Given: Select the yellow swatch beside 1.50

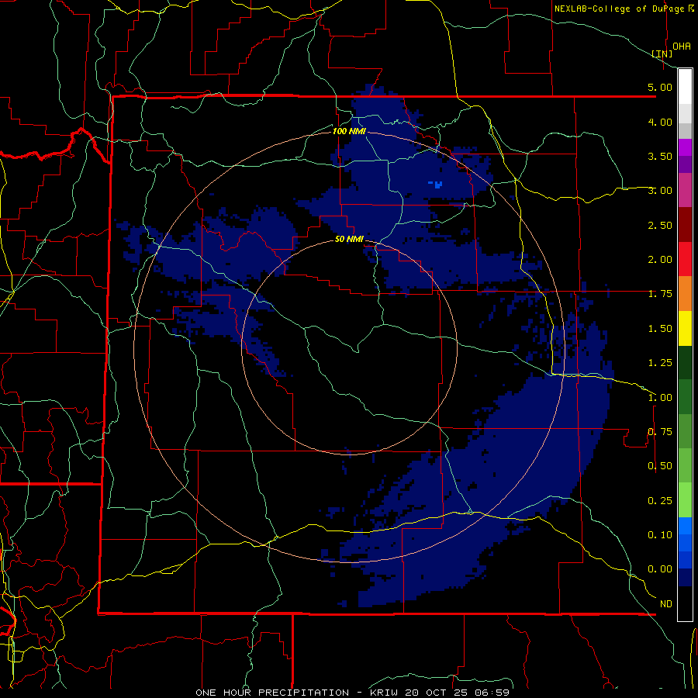Looking at the screenshot, I should [x=685, y=328].
